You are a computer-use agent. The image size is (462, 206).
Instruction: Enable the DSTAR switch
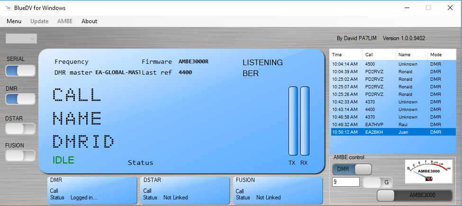click(x=20, y=128)
